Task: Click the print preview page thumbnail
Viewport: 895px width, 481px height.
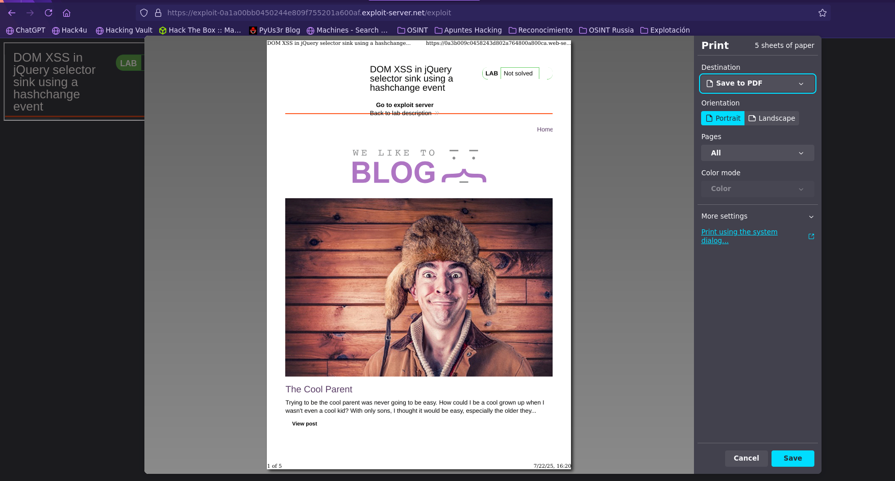Action: point(419,255)
